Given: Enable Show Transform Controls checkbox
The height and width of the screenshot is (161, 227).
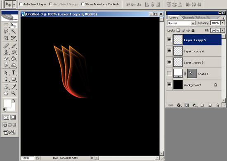Looking at the screenshot, I should tap(83, 4).
